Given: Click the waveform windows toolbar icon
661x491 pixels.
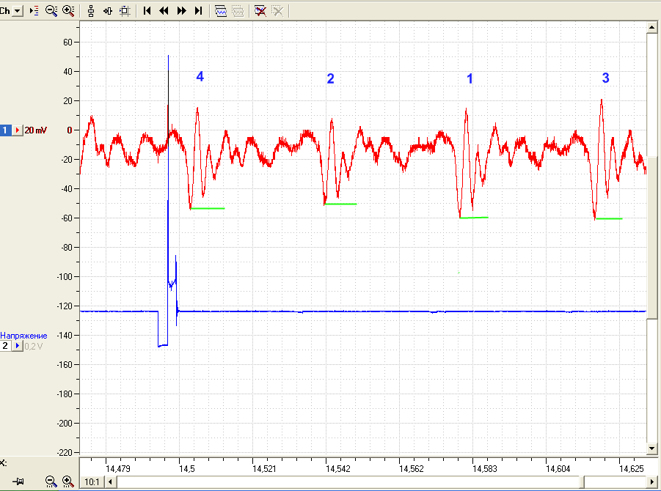Looking at the screenshot, I should 221,11.
